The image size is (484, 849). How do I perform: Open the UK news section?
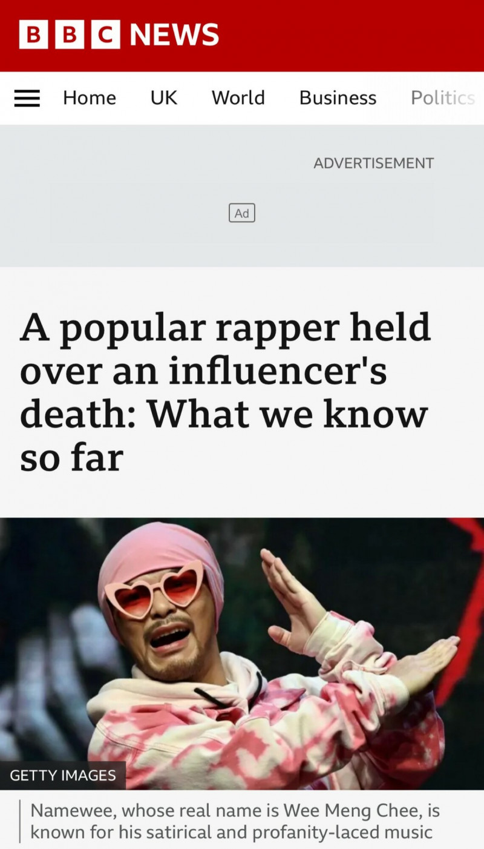pyautogui.click(x=164, y=98)
